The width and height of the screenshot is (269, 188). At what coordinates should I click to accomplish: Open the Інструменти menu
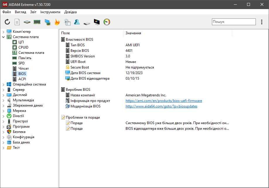(50, 12)
